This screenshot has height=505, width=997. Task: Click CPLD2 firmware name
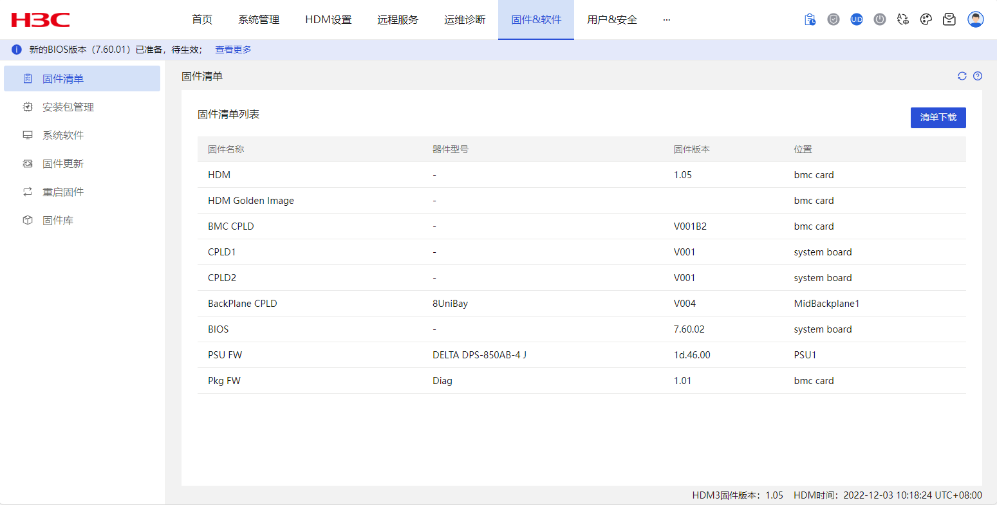tap(222, 278)
